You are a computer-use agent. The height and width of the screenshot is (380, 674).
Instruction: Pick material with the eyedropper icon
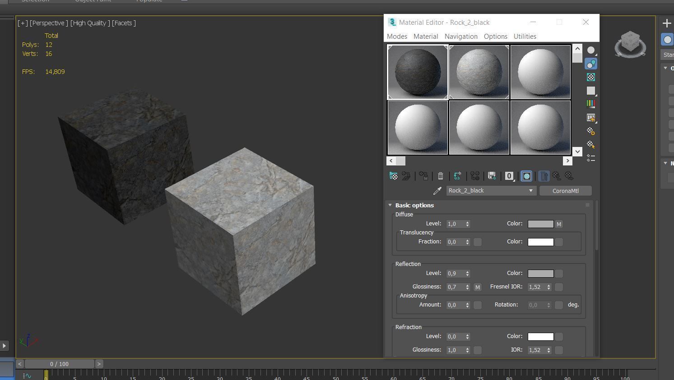pyautogui.click(x=437, y=191)
